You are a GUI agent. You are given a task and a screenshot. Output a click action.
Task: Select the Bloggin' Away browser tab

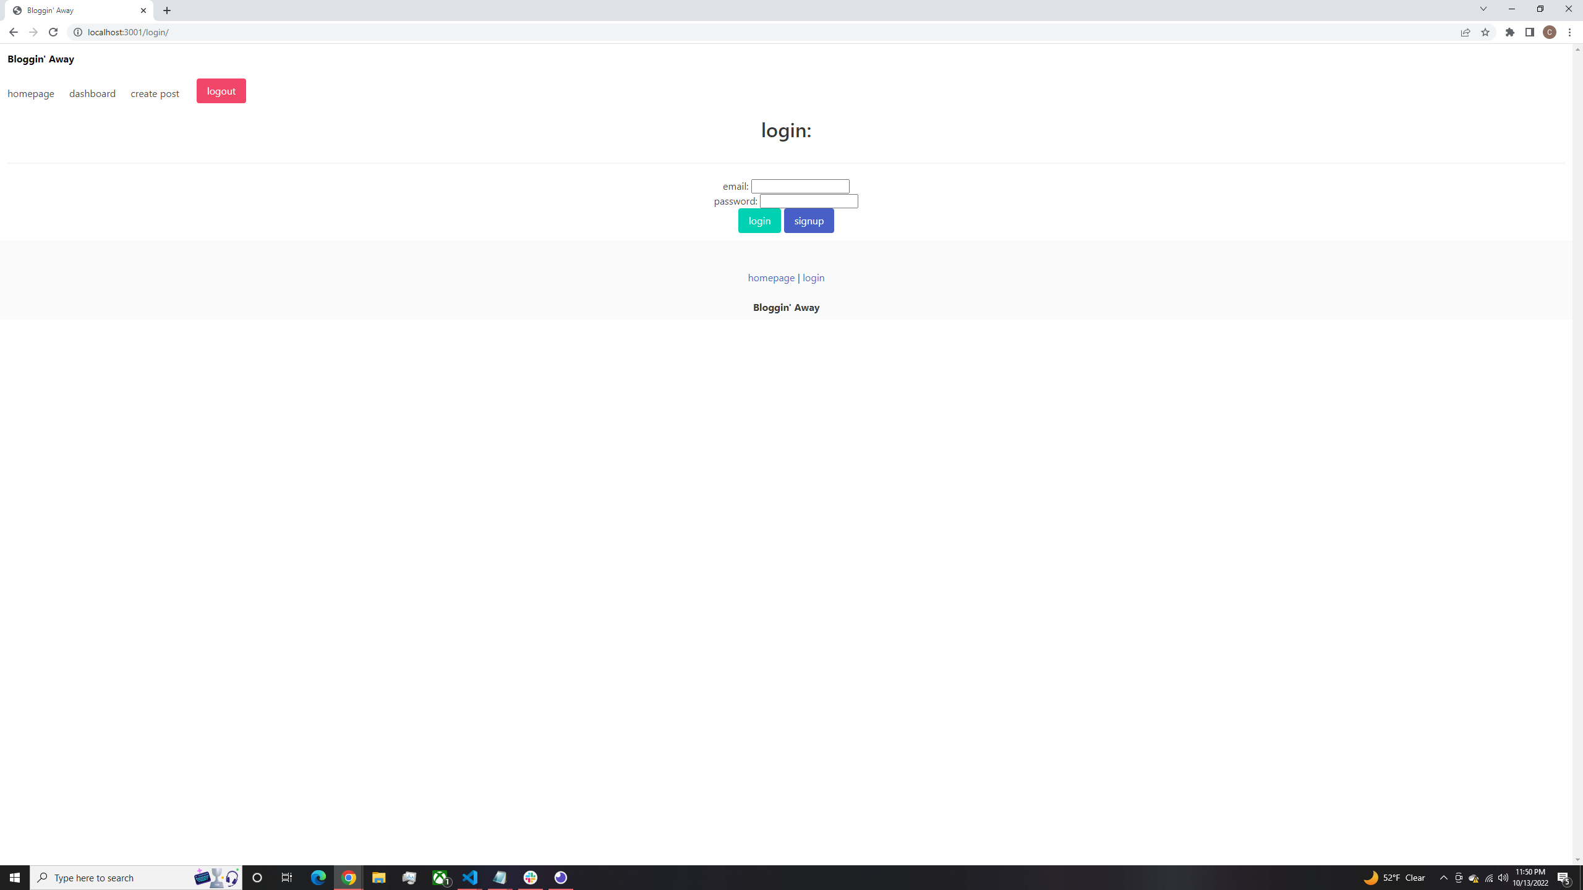[74, 10]
